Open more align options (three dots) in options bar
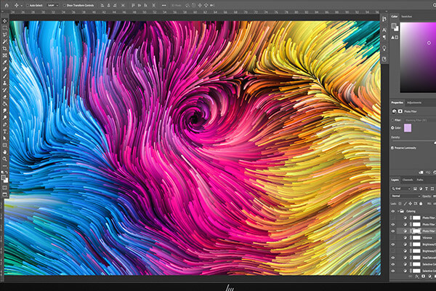Screen dimensions: 436x291 click(x=163, y=5)
